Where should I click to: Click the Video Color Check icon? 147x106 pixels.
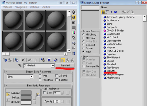(74, 33)
